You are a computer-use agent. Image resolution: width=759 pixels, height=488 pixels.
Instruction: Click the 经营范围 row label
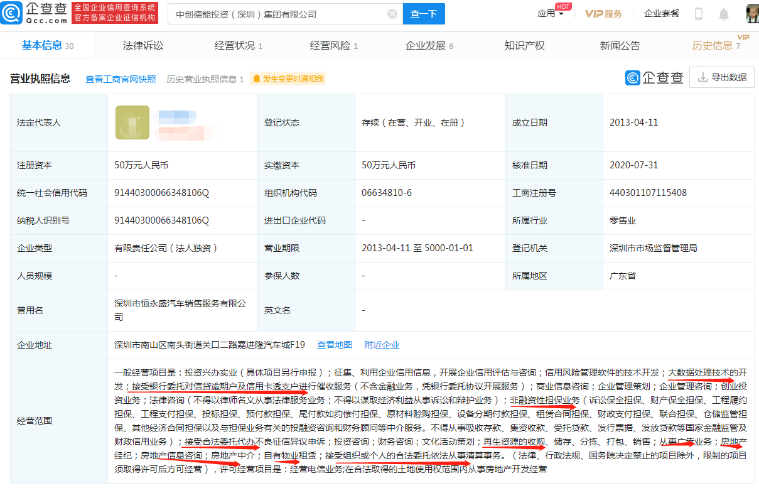(35, 421)
